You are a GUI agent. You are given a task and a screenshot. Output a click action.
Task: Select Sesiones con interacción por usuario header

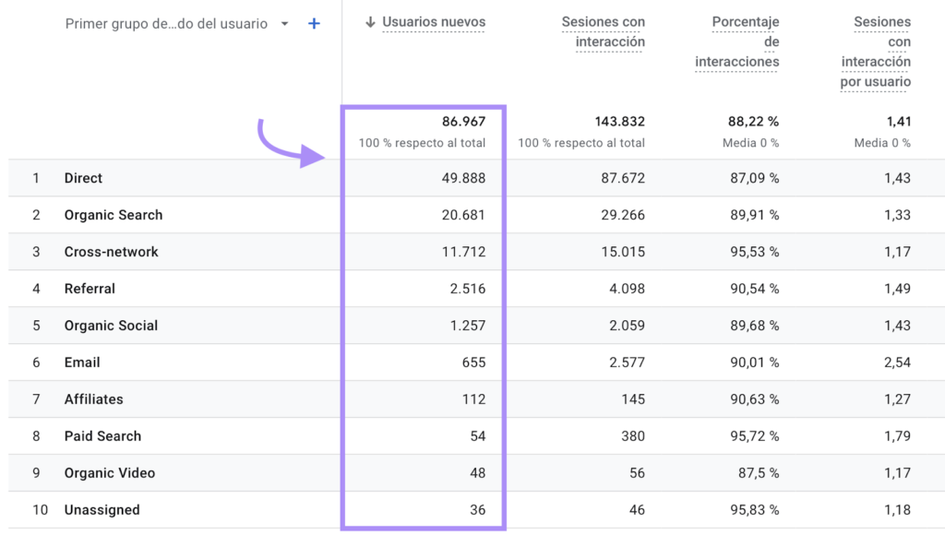(875, 52)
